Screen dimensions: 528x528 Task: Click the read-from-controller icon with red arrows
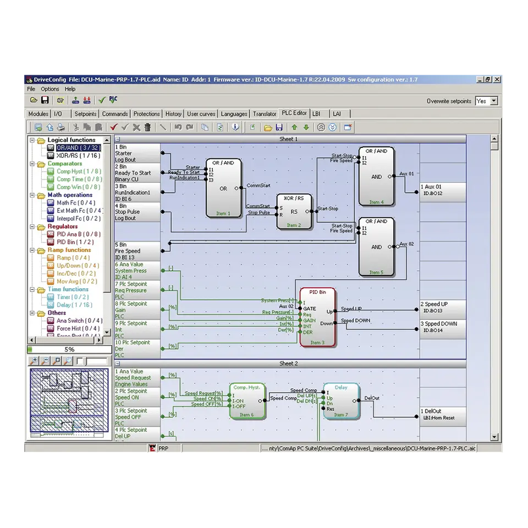87,100
